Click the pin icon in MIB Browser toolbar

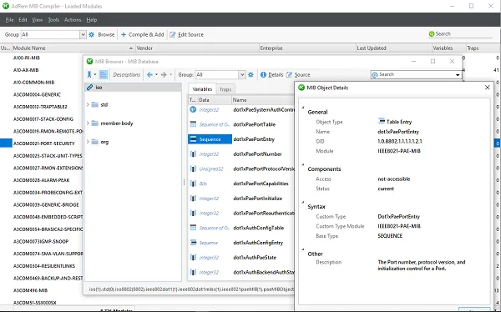89,75
